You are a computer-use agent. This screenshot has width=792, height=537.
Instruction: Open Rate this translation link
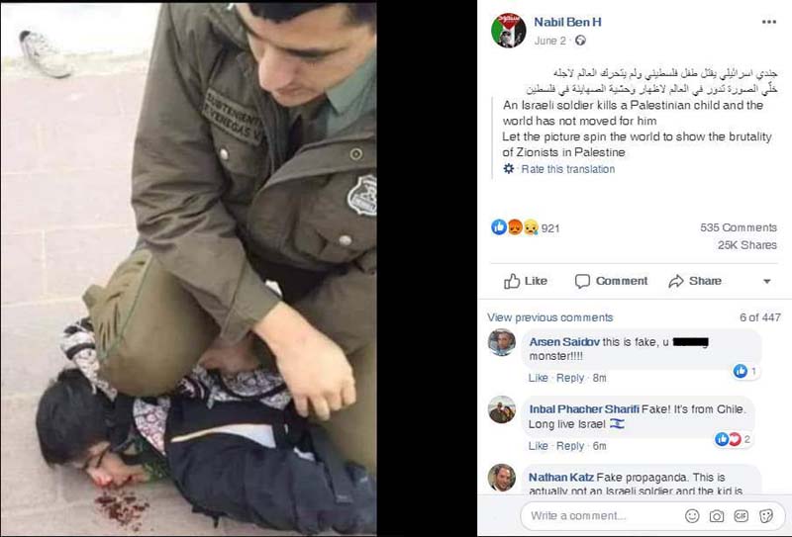(x=567, y=169)
